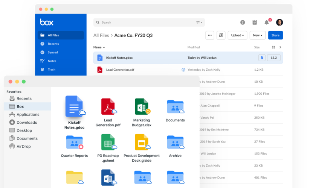
Task: Click the Box logo in the sidebar
Action: pyautogui.click(x=47, y=22)
